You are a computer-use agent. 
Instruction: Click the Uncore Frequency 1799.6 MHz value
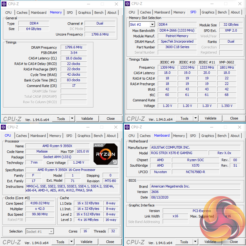click(100, 34)
